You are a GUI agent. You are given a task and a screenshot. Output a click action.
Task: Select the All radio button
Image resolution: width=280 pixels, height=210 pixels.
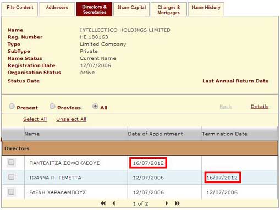(95, 106)
